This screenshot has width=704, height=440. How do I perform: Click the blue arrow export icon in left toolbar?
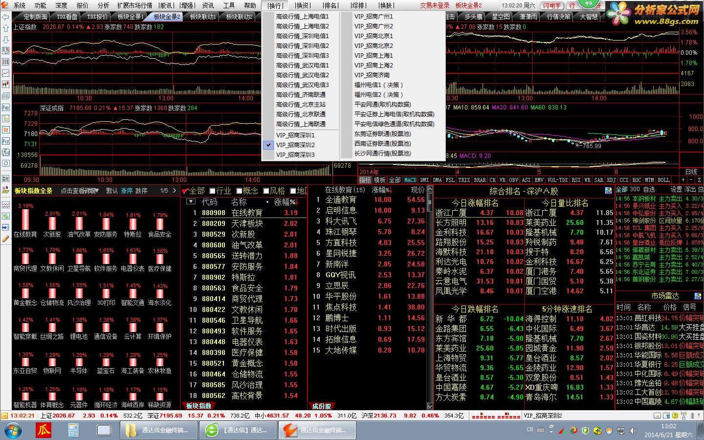click(6, 227)
